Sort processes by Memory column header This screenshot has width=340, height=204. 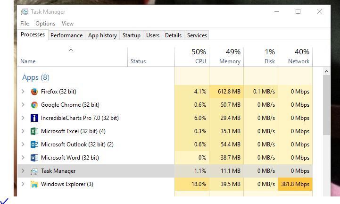pos(226,57)
